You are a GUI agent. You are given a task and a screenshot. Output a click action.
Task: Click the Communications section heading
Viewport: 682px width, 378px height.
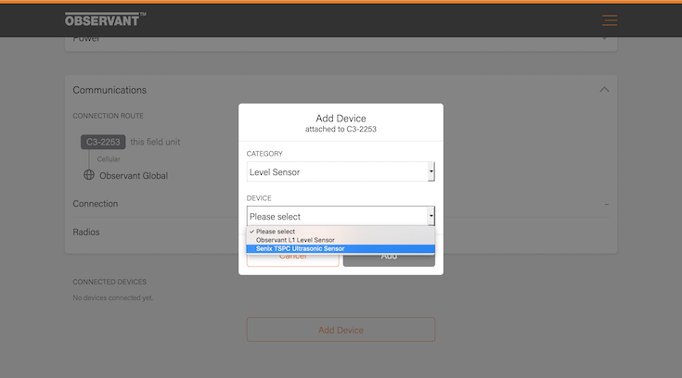(109, 90)
